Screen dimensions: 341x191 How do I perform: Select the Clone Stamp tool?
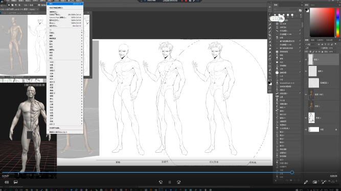coord(270,35)
